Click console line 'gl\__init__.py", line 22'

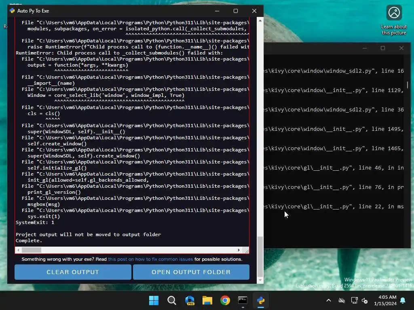click(x=334, y=207)
